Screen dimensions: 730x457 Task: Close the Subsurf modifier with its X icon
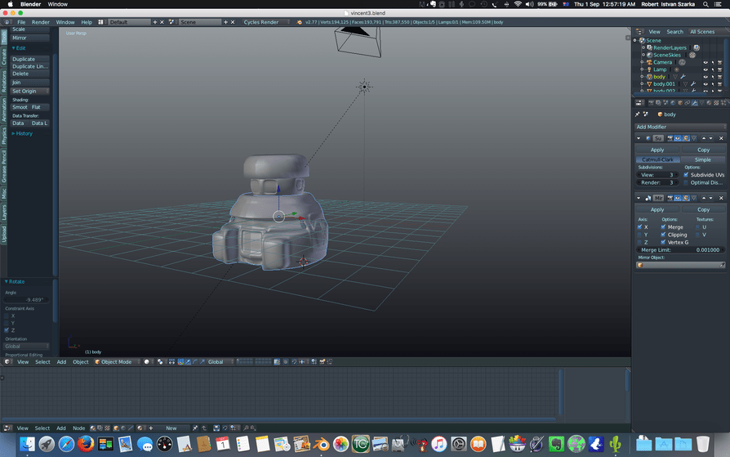pyautogui.click(x=721, y=138)
